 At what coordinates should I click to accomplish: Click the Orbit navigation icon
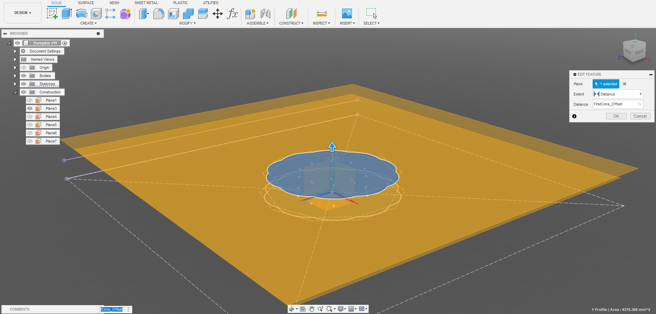click(x=291, y=309)
